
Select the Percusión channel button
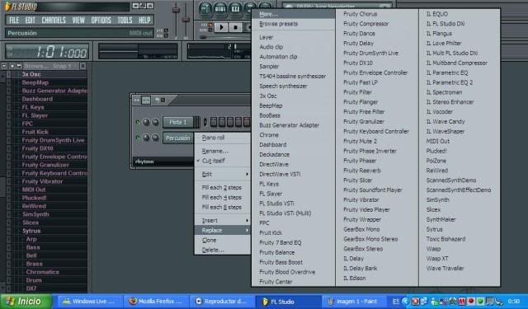pyautogui.click(x=178, y=138)
